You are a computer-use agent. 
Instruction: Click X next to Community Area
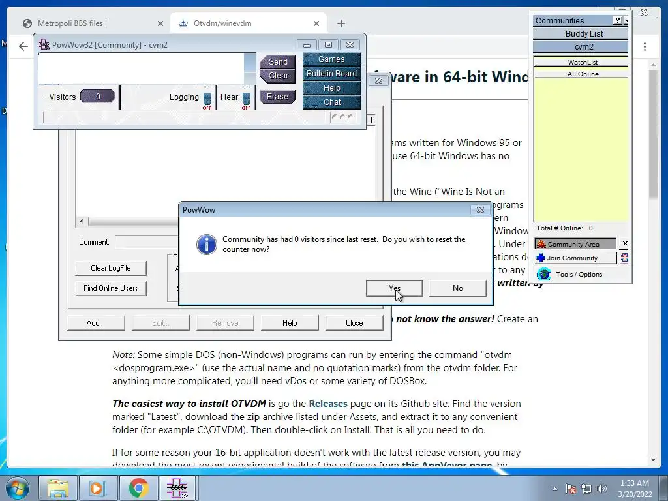624,243
